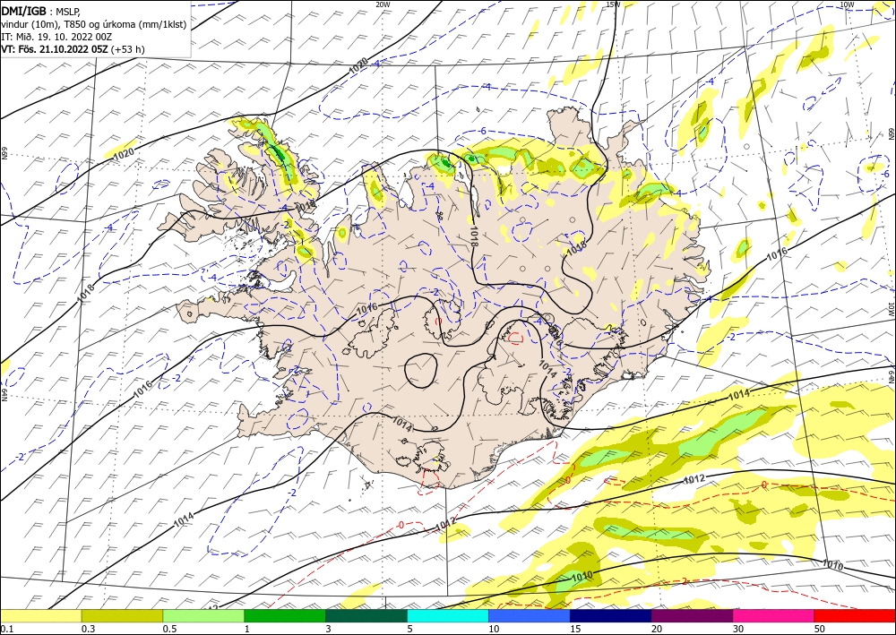Click the red 50+ legend swatch
This screenshot has height=635, width=896.
pyautogui.click(x=855, y=616)
